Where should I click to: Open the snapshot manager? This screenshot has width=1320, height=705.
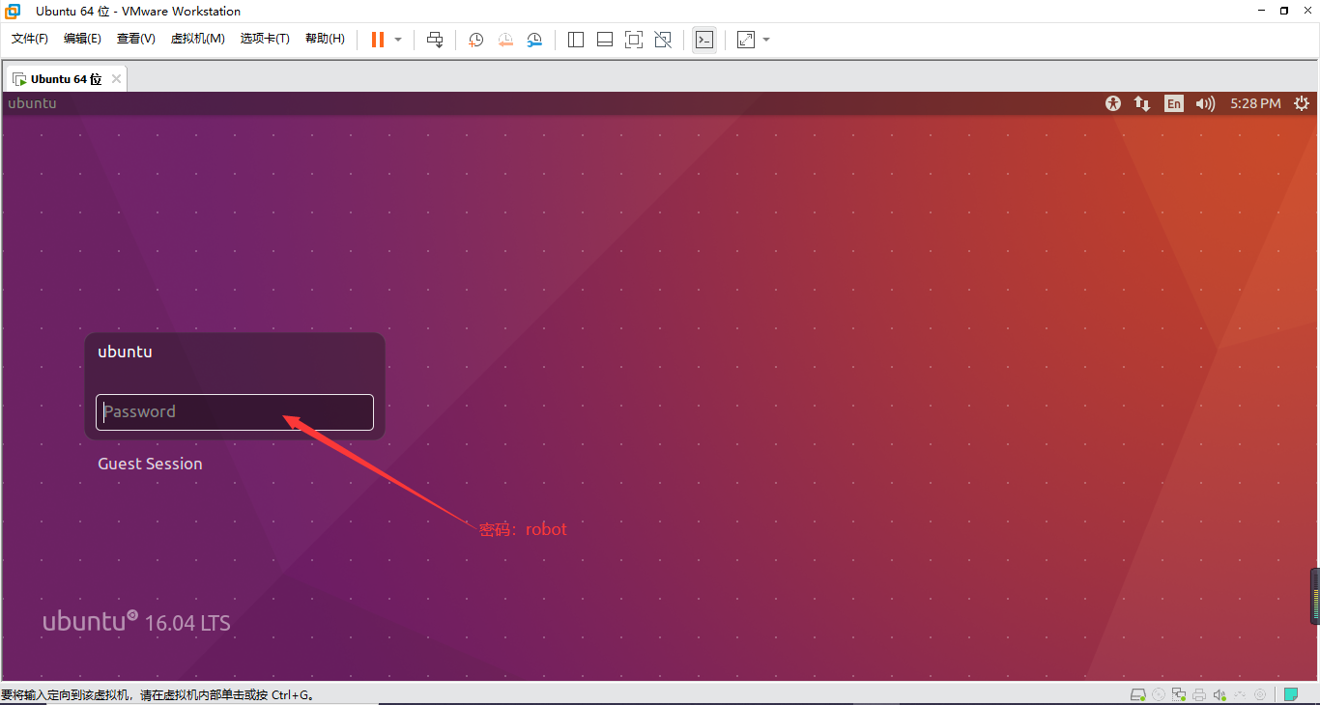point(534,40)
